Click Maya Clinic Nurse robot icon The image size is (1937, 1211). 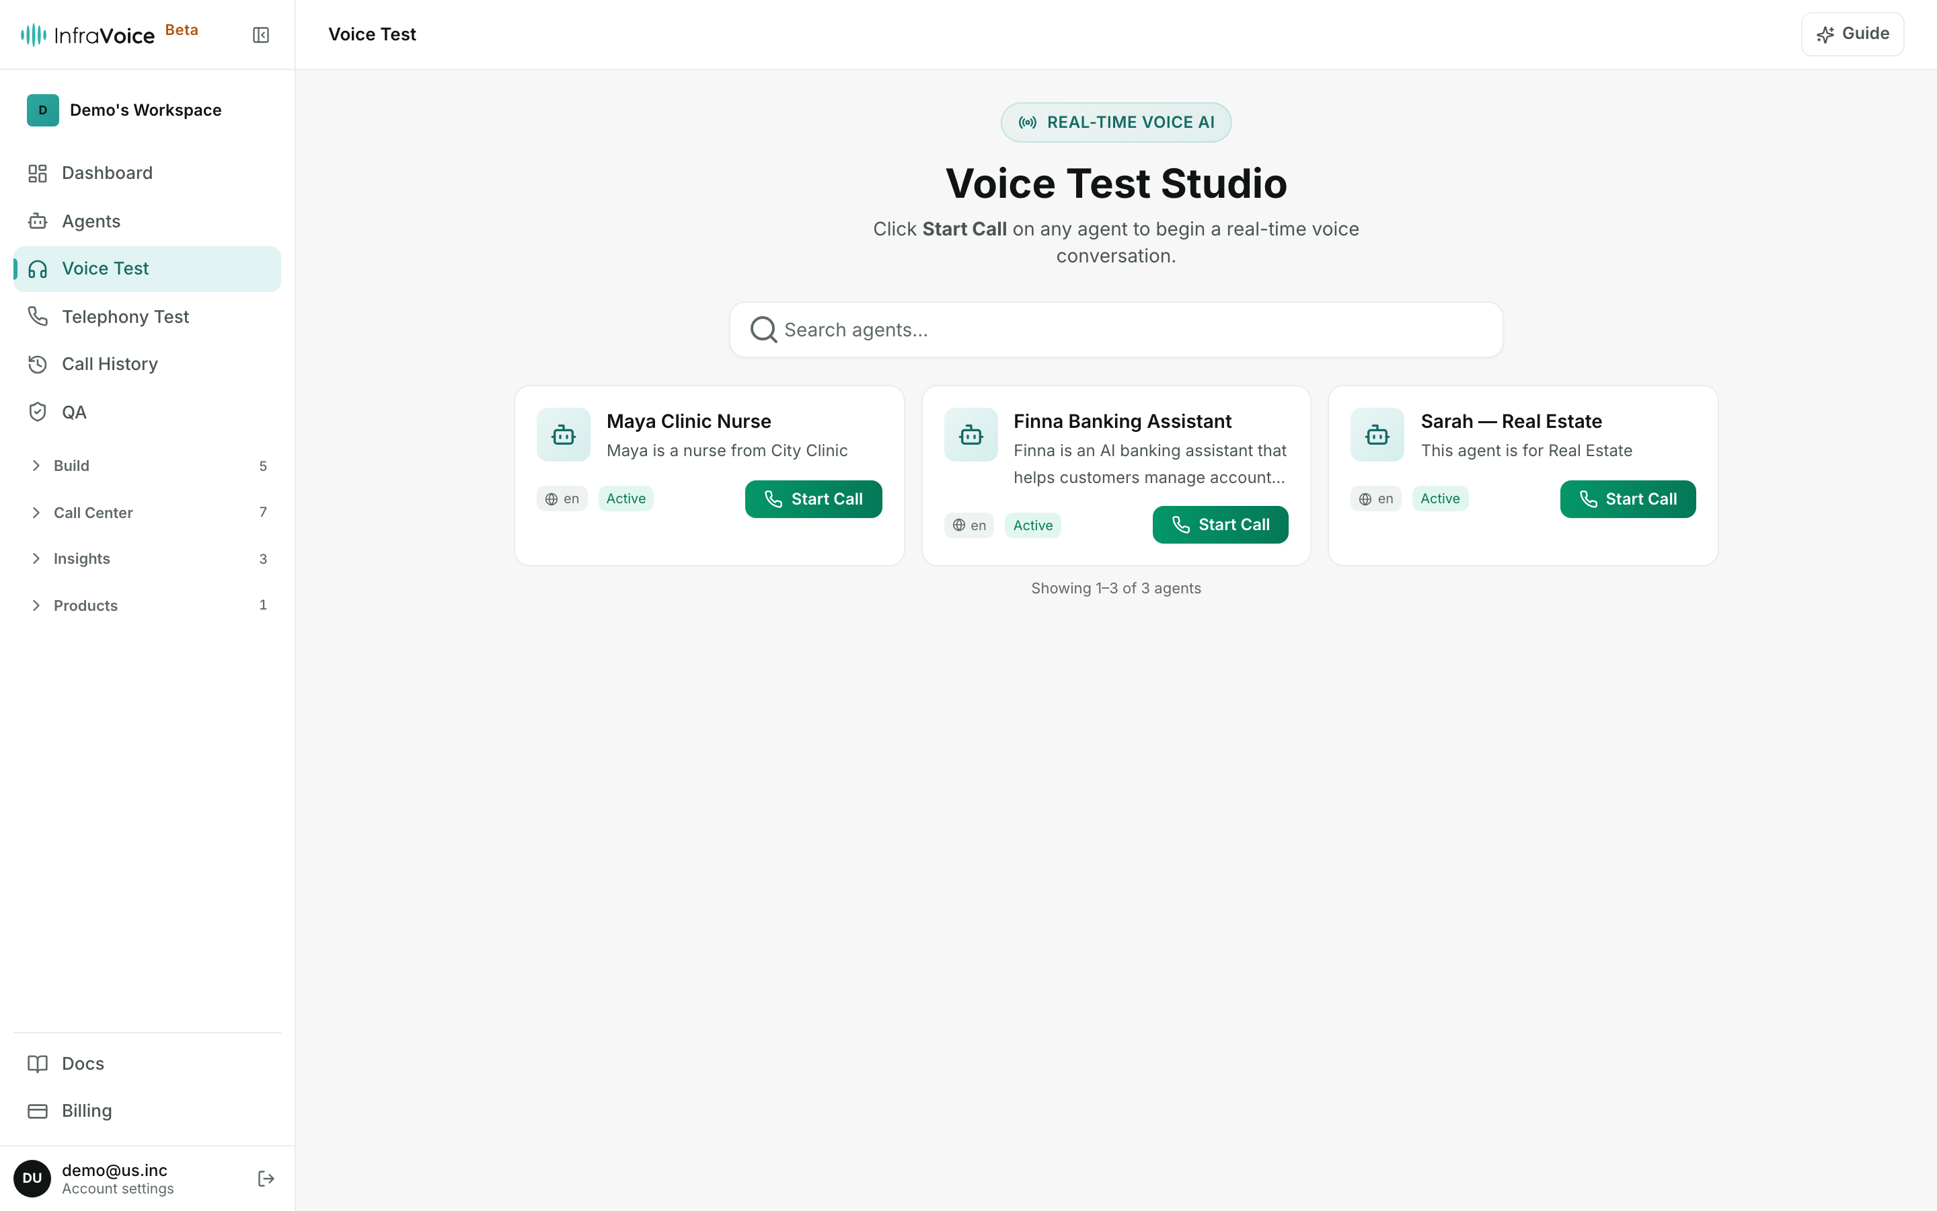pyautogui.click(x=564, y=435)
